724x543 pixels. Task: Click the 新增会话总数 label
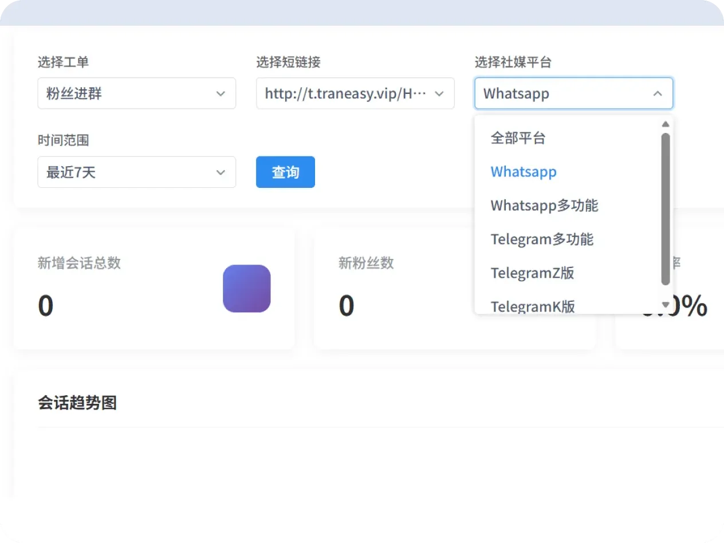coord(79,263)
